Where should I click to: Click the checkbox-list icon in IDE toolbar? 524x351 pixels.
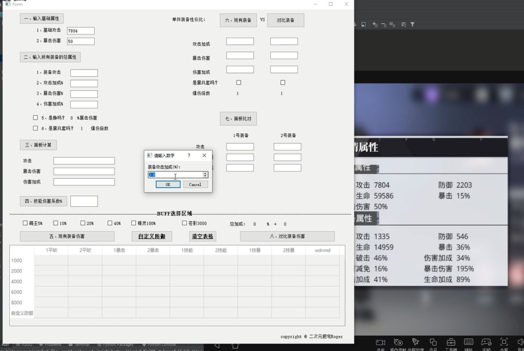click(x=393, y=24)
